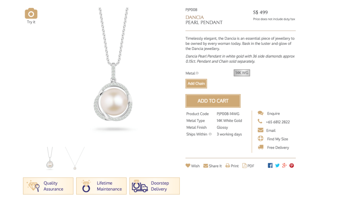Pin the pendant on Pinterest
Screen dimensions: 345x203
(x=292, y=165)
